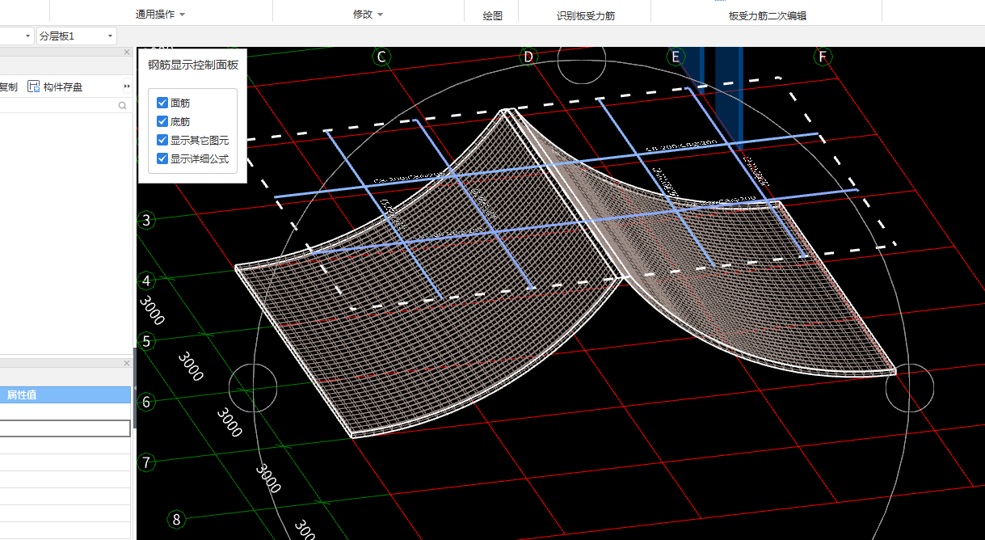The height and width of the screenshot is (540, 985).
Task: Click the 属性值 column header
Action: [x=65, y=395]
